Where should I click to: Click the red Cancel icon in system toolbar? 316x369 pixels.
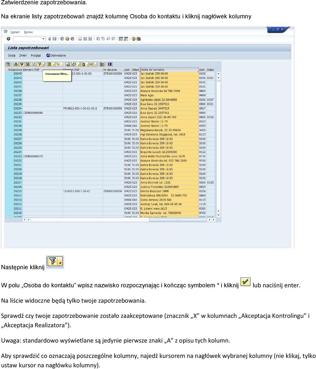[72, 39]
